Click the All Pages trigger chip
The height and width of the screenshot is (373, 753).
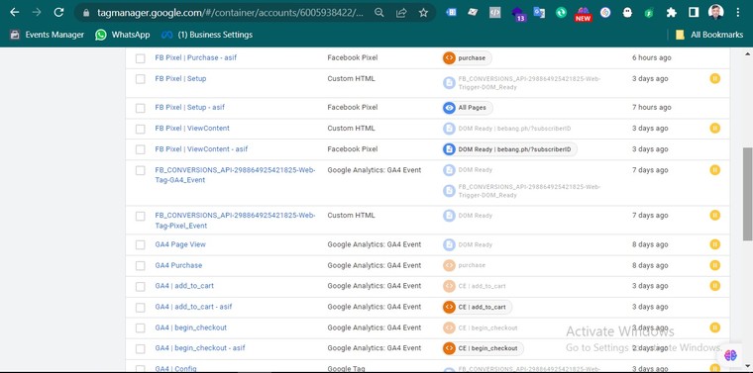click(x=468, y=108)
